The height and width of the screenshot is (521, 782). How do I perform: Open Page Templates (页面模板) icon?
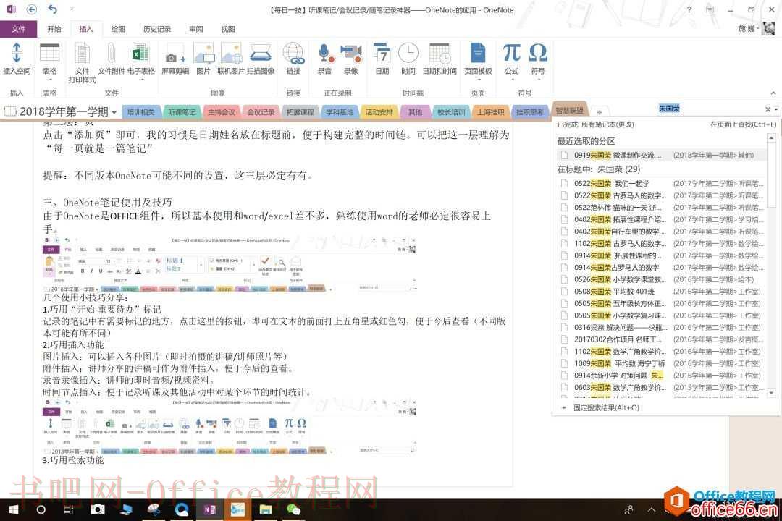478,53
